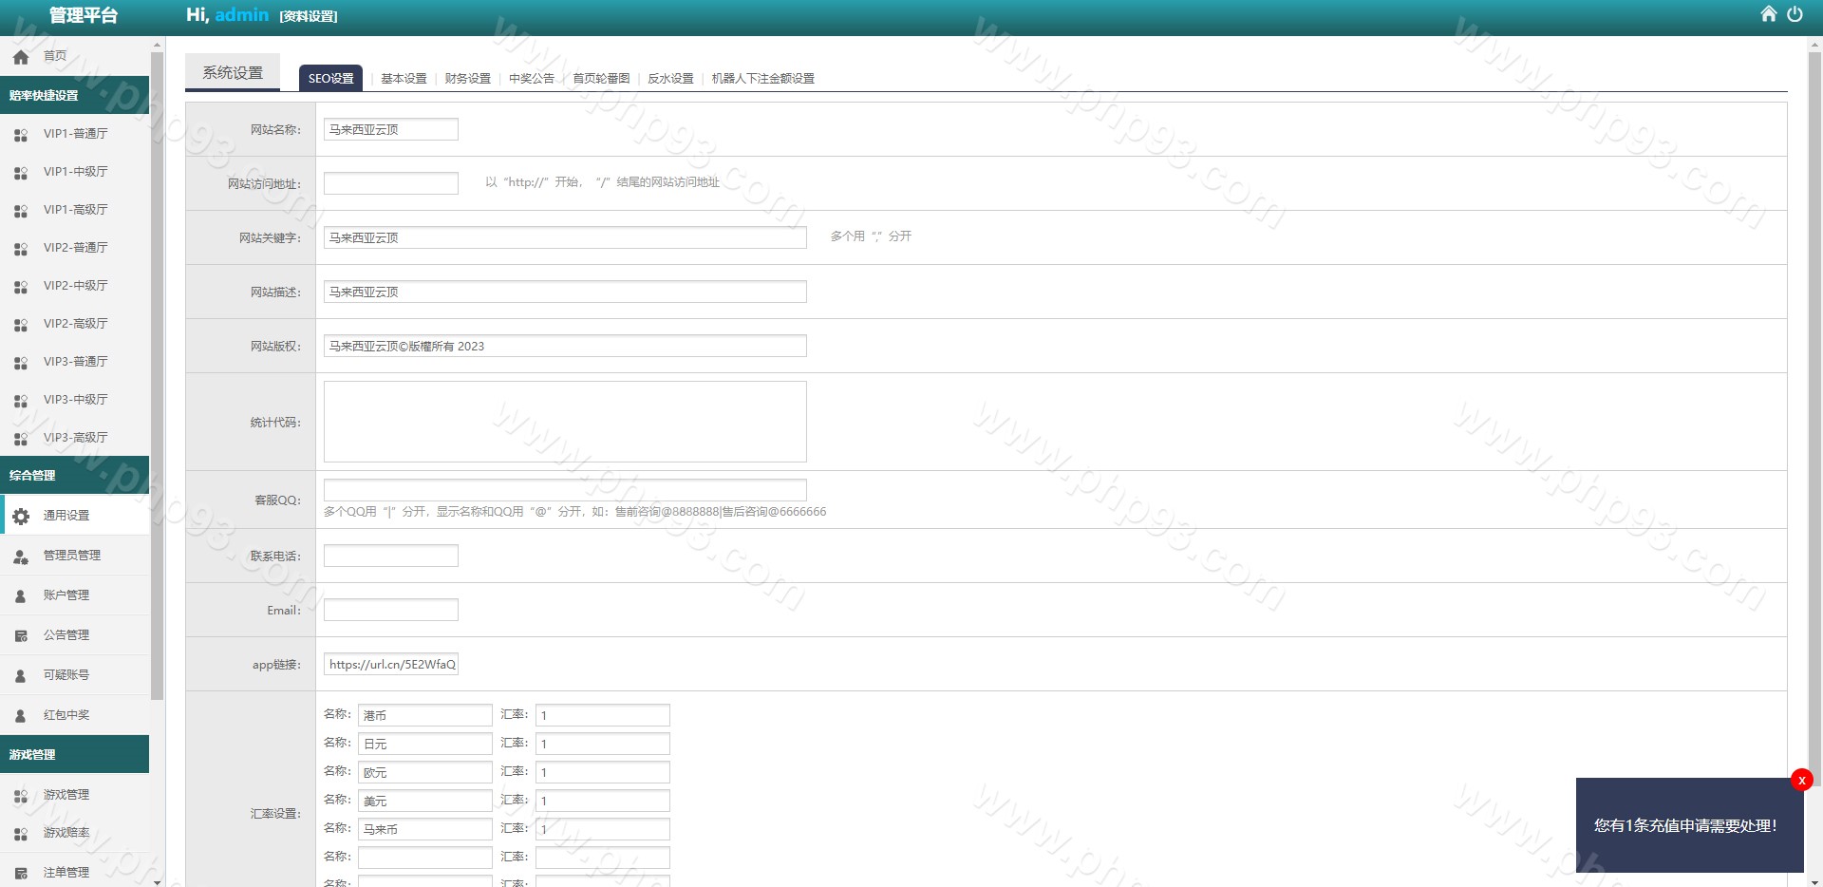Click the gear icon beside 通用设置

point(21,516)
